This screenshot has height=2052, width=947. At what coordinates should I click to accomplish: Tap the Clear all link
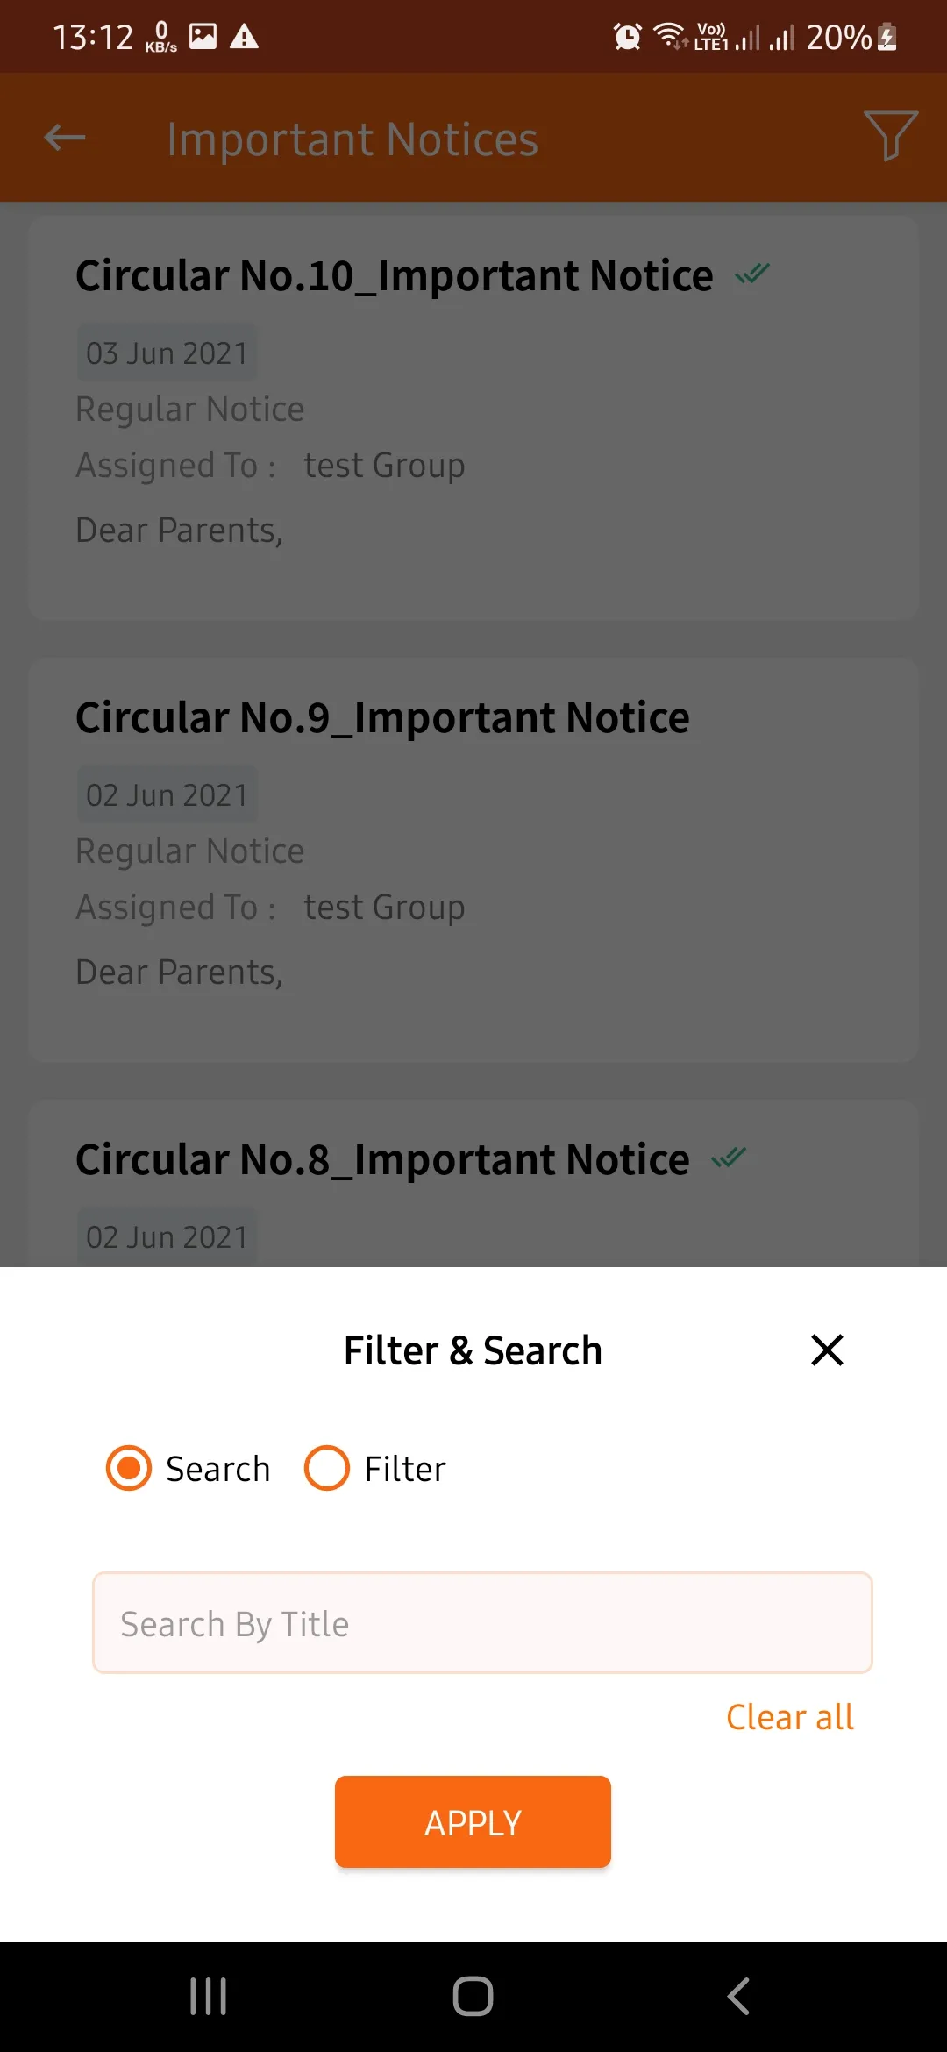[x=789, y=1717]
